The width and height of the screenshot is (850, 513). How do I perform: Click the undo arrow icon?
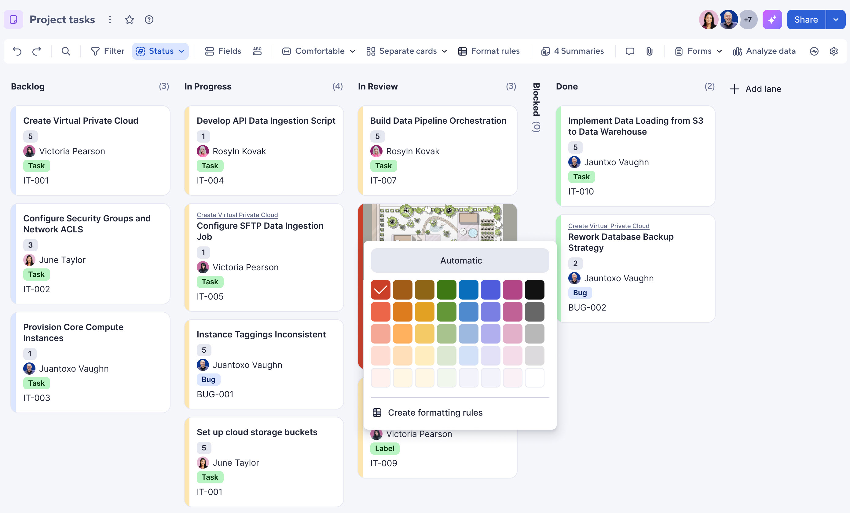click(x=17, y=51)
